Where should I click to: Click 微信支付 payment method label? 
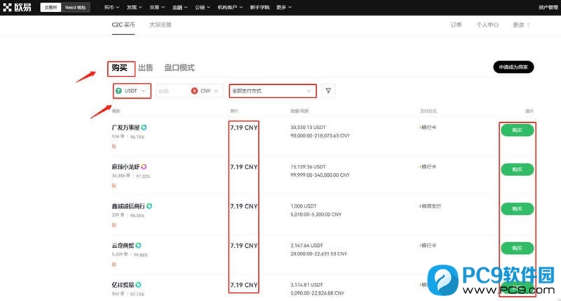431,206
